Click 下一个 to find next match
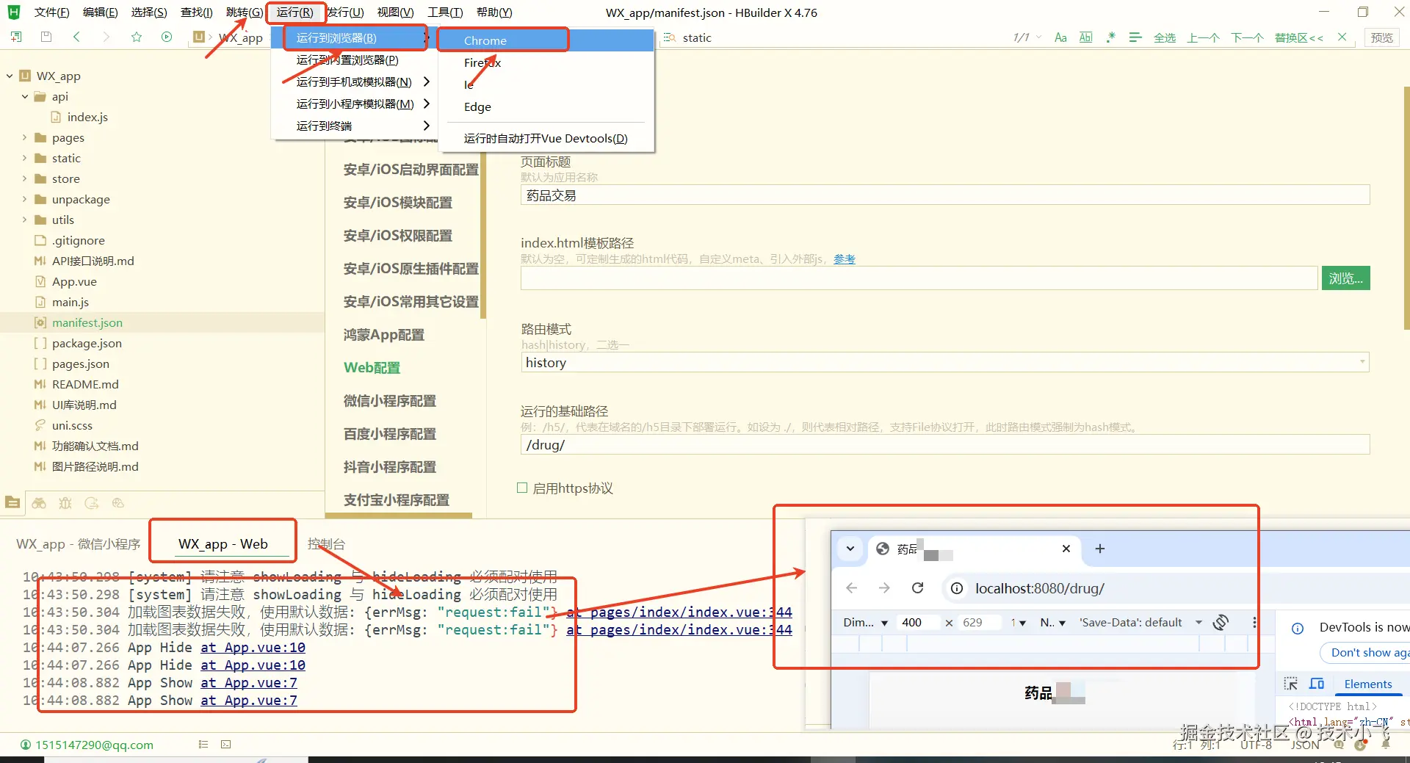The image size is (1410, 763). (1247, 37)
